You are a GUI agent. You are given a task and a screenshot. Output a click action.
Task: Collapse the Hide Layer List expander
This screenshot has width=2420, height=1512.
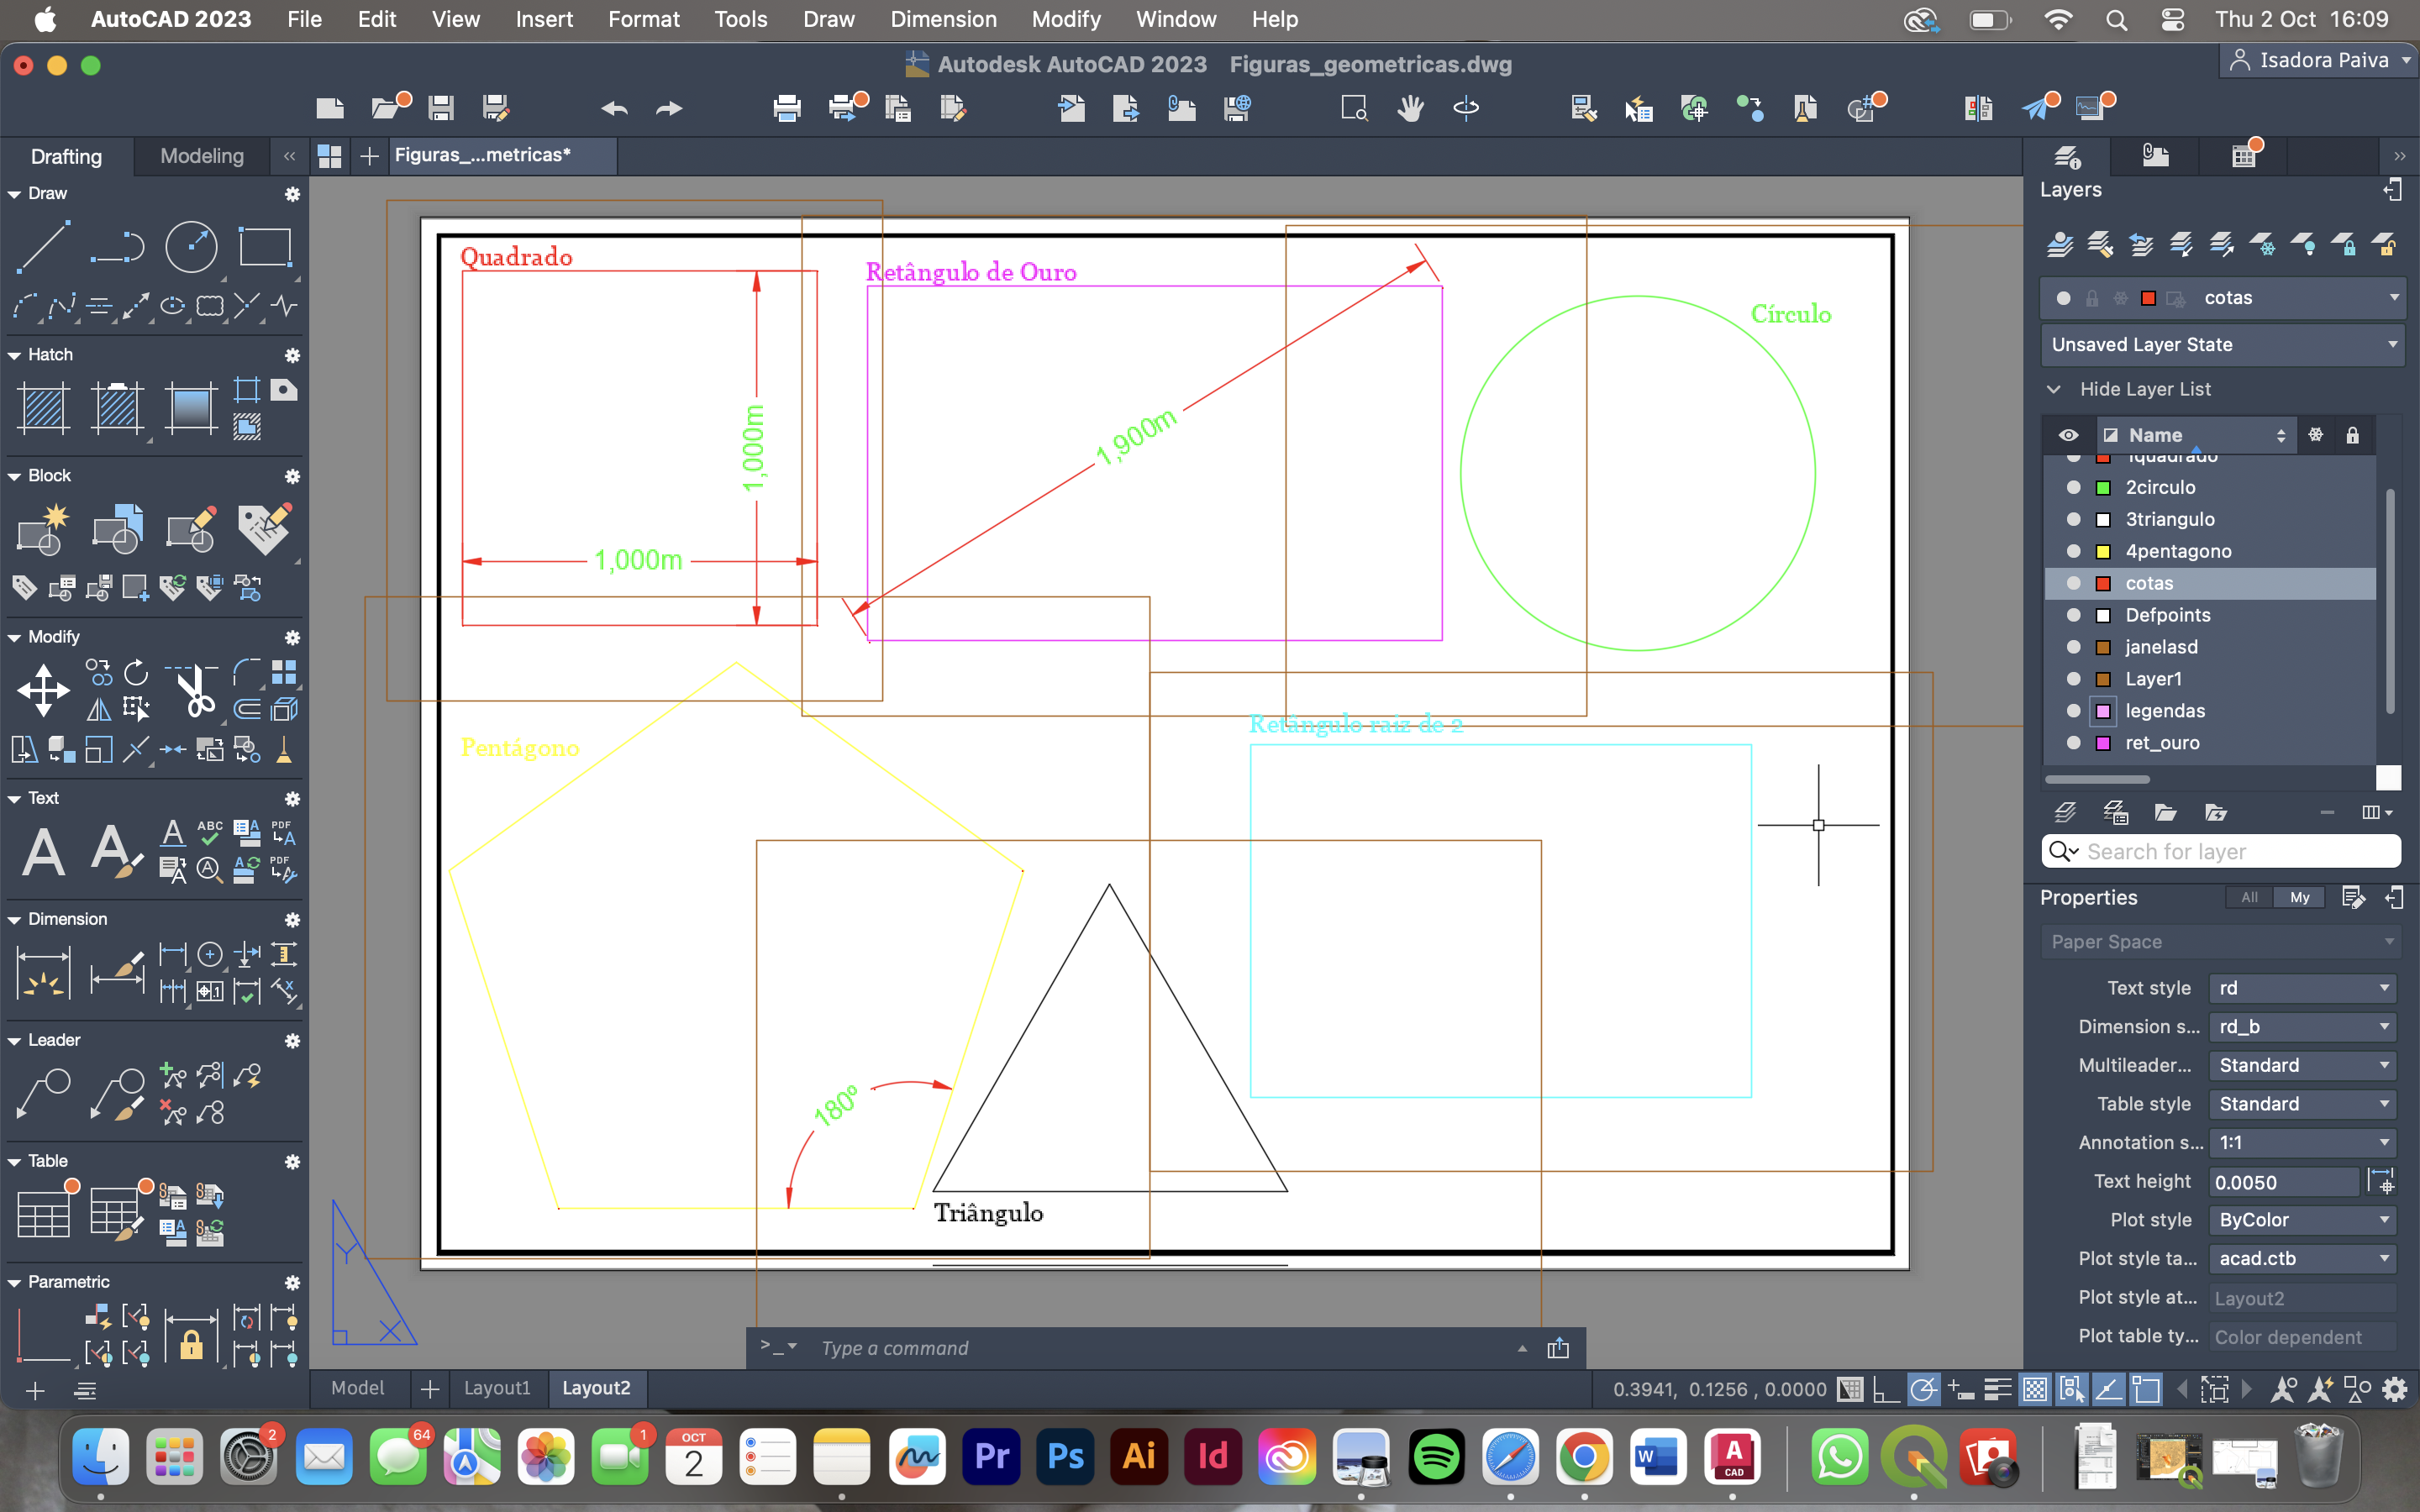click(2054, 389)
